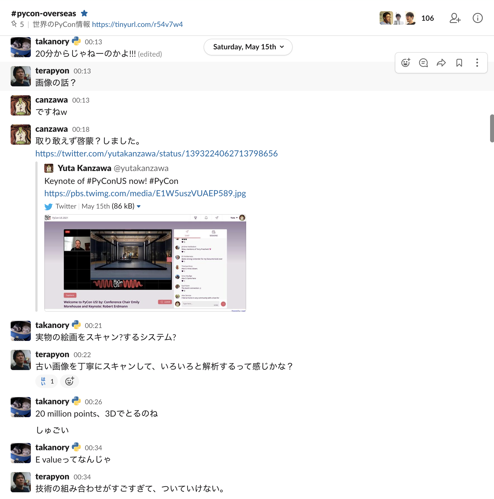Viewport: 494px width, 499px height.
Task: View channel members via the avatar stack
Action: (398, 18)
